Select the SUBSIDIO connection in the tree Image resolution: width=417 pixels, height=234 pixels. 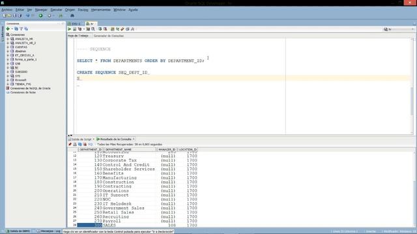21,72
